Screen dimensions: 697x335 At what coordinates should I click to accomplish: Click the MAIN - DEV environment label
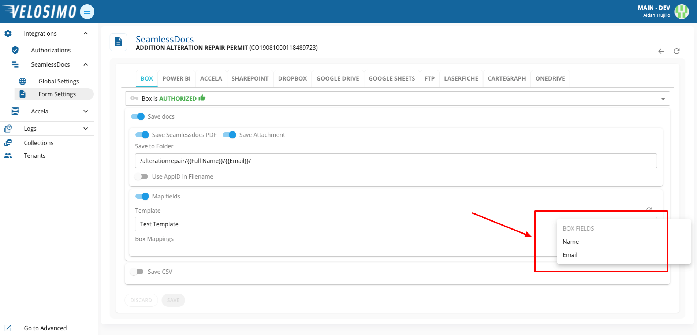[654, 8]
